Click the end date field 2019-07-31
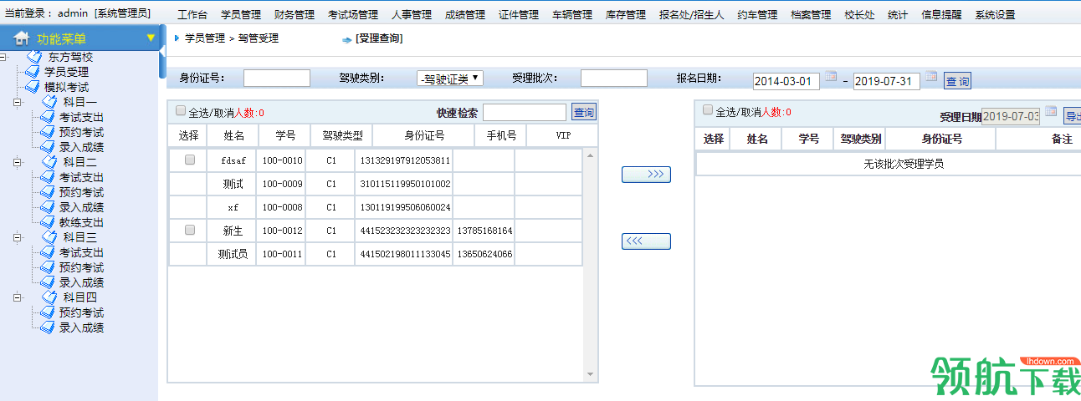The width and height of the screenshot is (1081, 401). click(x=887, y=81)
